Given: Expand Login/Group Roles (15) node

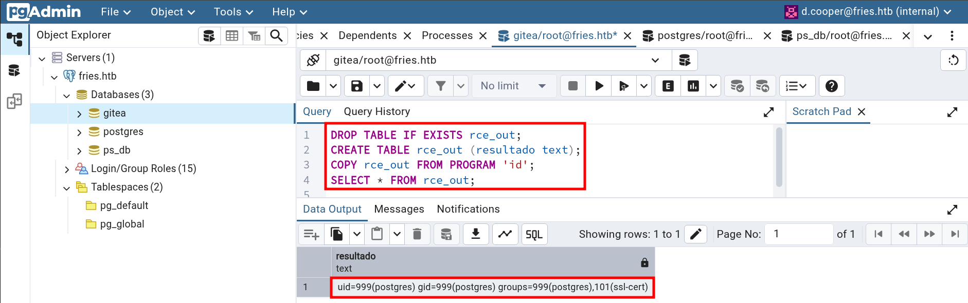Looking at the screenshot, I should pos(67,169).
